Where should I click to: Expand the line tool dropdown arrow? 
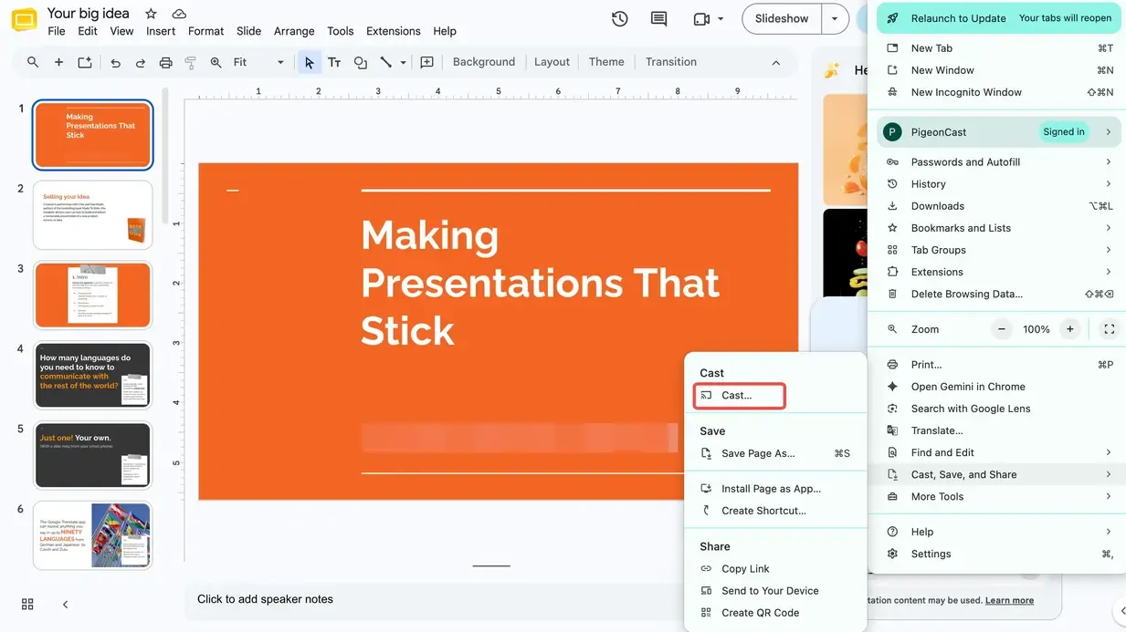[403, 63]
